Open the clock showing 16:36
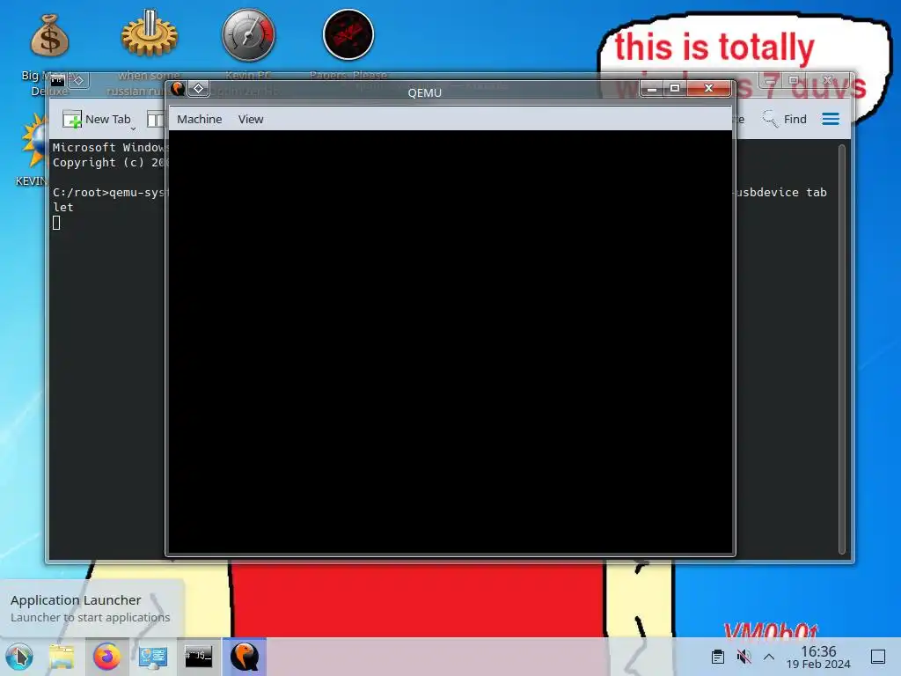901x676 pixels. click(818, 657)
